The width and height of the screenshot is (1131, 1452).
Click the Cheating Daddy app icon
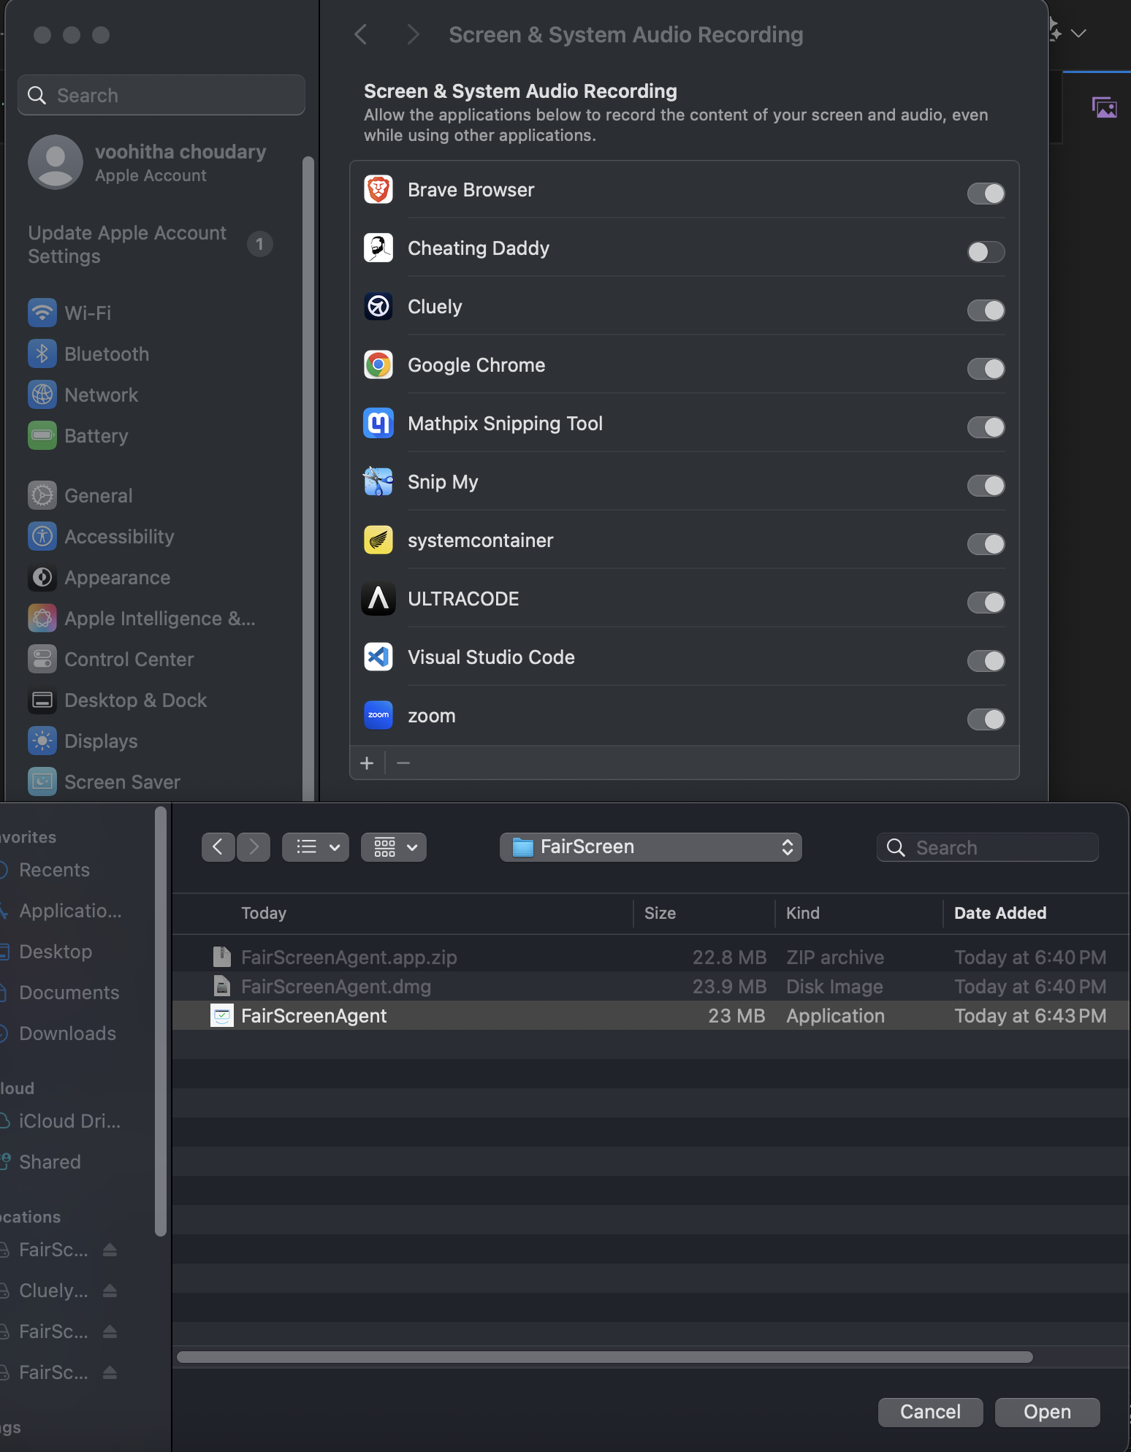(378, 248)
